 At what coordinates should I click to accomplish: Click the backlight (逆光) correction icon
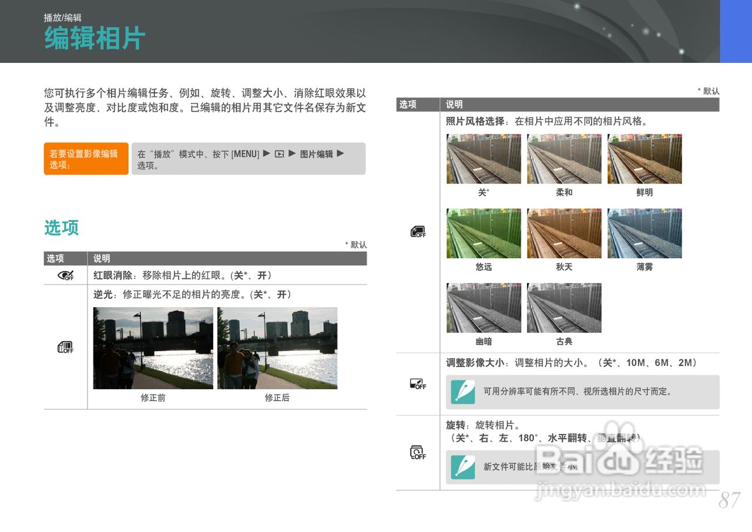point(65,347)
